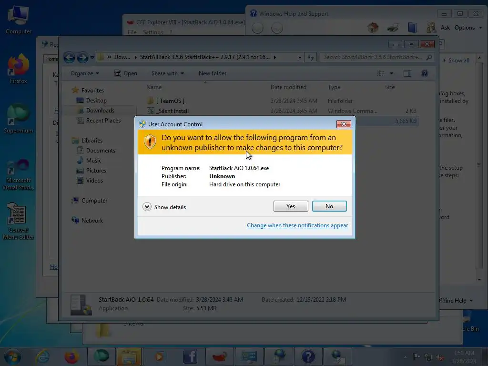The height and width of the screenshot is (366, 488).
Task: Open the Offline Help dropdown
Action: click(x=456, y=301)
